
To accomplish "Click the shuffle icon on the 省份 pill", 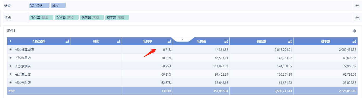I will (x=32, y=5).
